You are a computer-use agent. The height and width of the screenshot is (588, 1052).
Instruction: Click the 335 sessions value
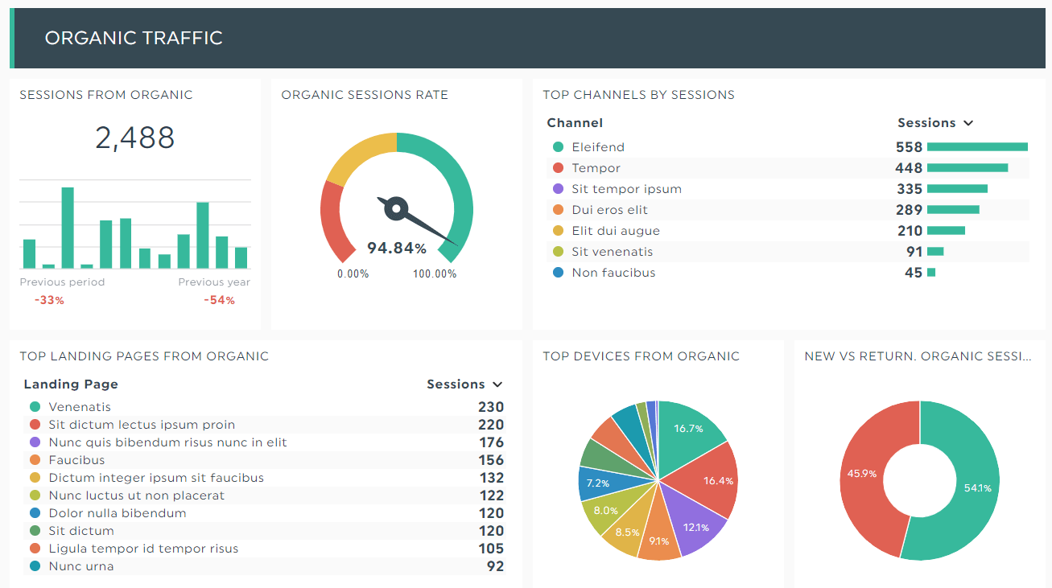pos(909,189)
